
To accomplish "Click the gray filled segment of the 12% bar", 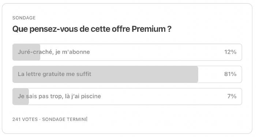I will (26, 52).
